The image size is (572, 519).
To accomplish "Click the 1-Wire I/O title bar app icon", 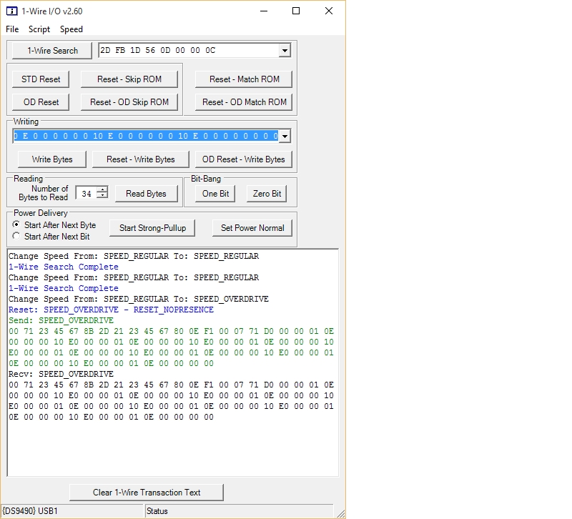I will click(x=11, y=11).
